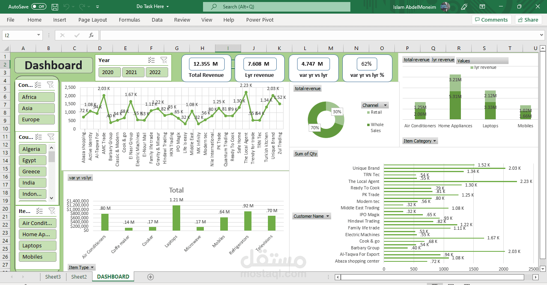The height and width of the screenshot is (285, 547).
Task: Filter by Mobiles in Item slicer
Action: 37,257
